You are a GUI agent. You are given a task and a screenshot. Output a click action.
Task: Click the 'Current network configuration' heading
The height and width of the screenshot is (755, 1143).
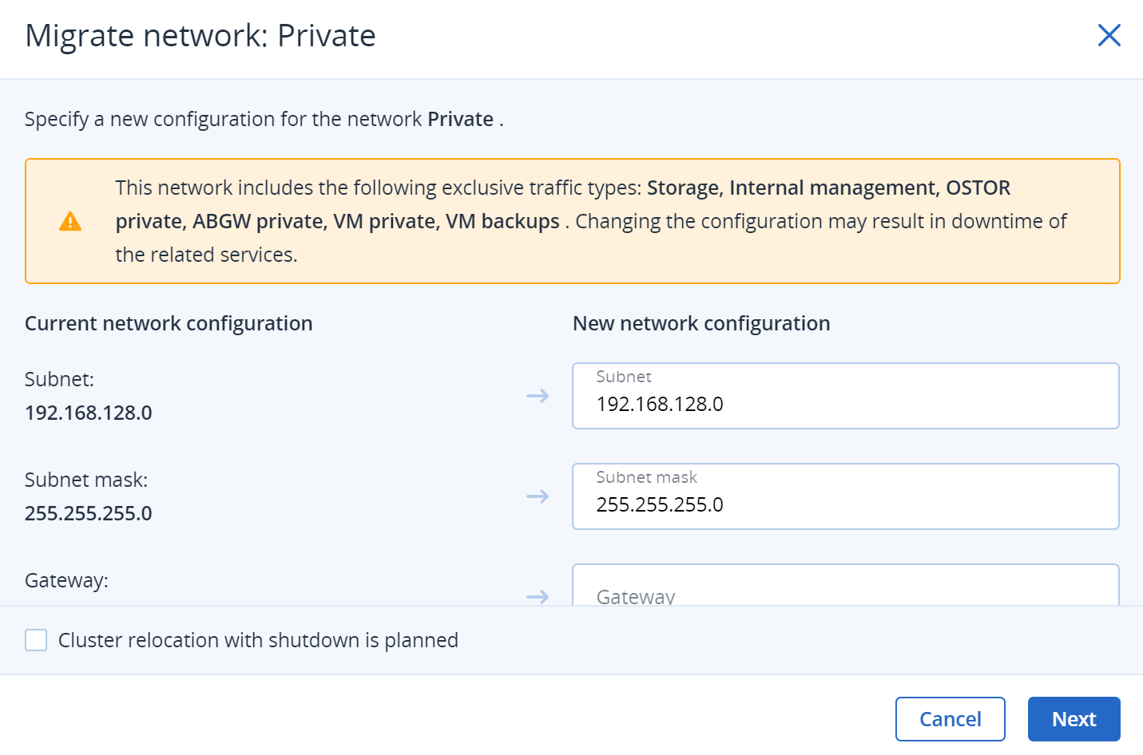169,323
